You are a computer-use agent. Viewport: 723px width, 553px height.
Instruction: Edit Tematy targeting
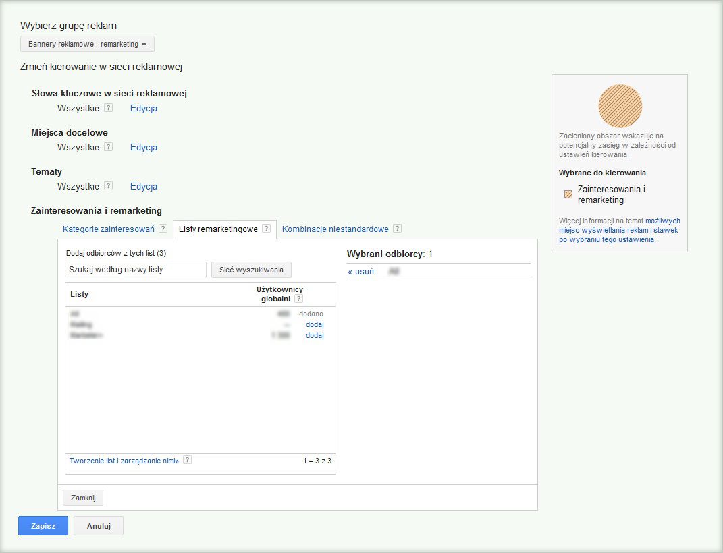(x=143, y=187)
